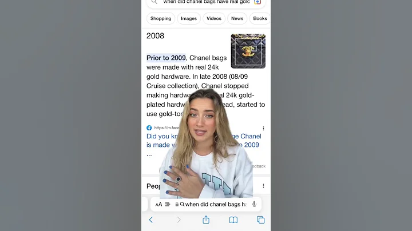Open the three-dot menu beside People section

pyautogui.click(x=263, y=186)
